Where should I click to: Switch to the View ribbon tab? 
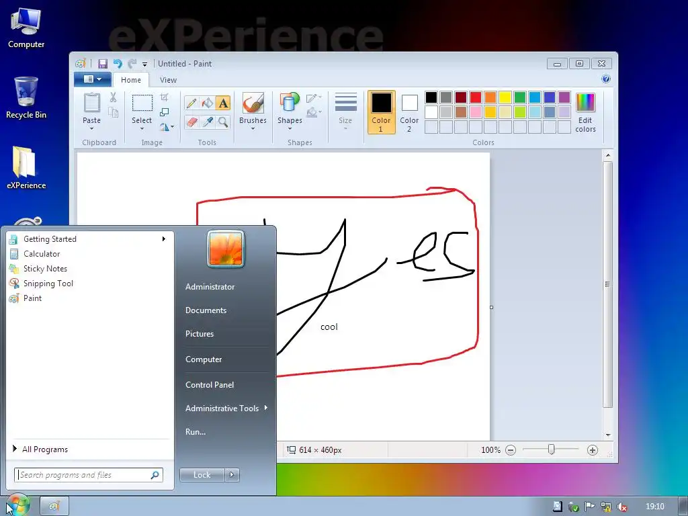tap(168, 80)
